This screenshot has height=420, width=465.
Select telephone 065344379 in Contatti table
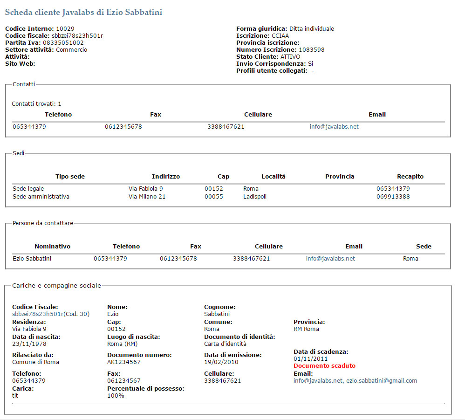[x=29, y=127]
